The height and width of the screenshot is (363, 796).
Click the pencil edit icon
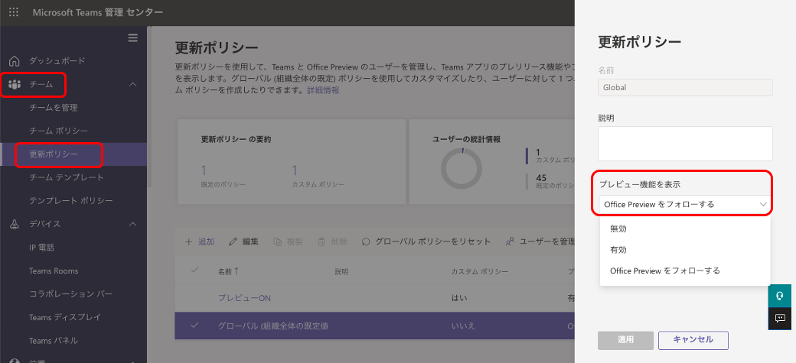pos(233,241)
